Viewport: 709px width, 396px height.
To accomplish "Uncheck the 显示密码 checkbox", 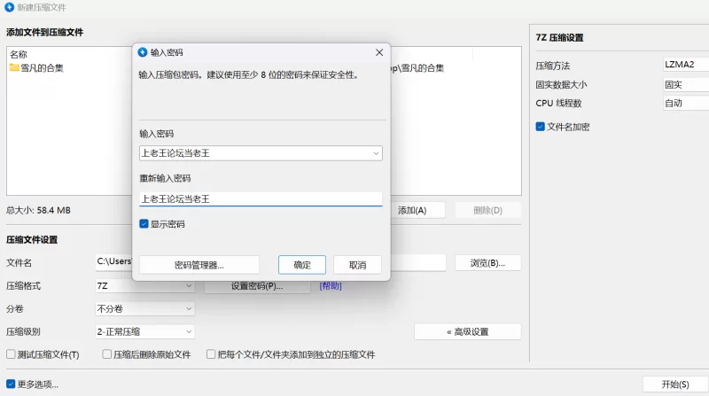I will (144, 225).
